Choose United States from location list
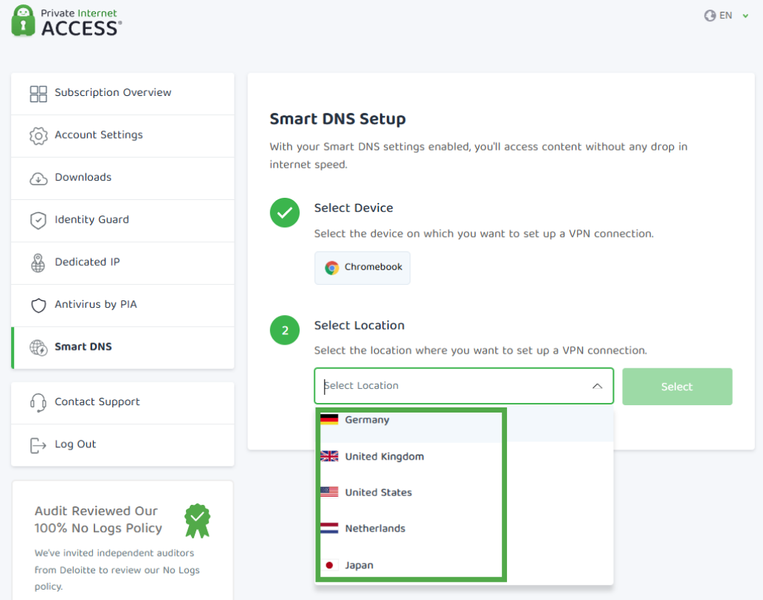 pyautogui.click(x=464, y=492)
